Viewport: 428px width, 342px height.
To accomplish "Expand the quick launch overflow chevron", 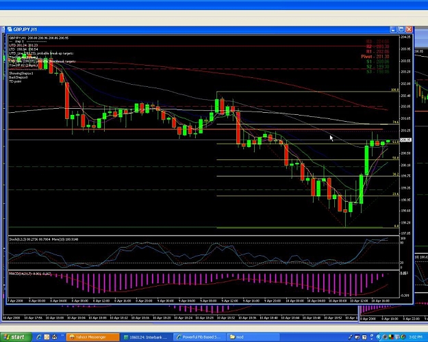I will click(62, 335).
